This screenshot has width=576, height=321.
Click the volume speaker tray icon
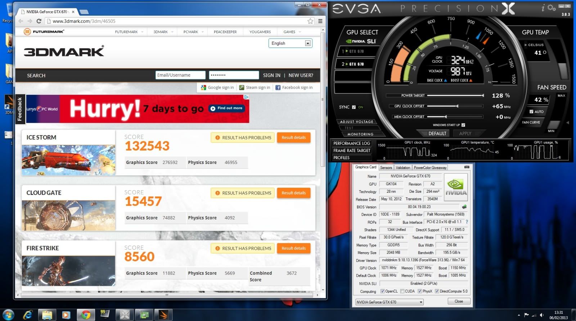point(542,315)
